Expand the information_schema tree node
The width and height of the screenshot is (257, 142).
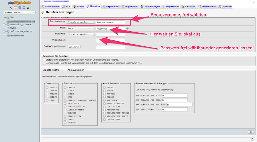click(x=4, y=24)
